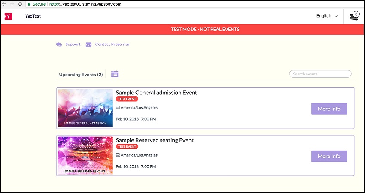Image resolution: width=365 pixels, height=193 pixels.
Task: Open the Contact Presenter link
Action: pyautogui.click(x=112, y=45)
